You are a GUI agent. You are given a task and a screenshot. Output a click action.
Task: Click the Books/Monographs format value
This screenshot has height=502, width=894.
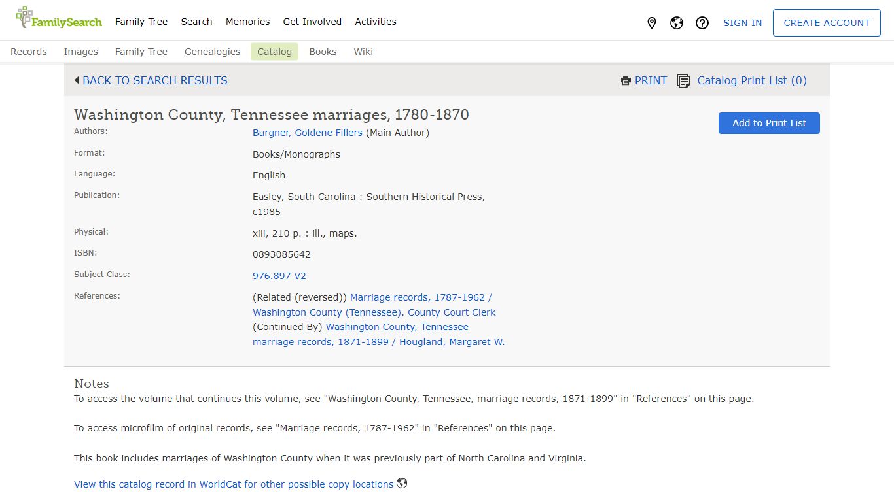tap(296, 154)
